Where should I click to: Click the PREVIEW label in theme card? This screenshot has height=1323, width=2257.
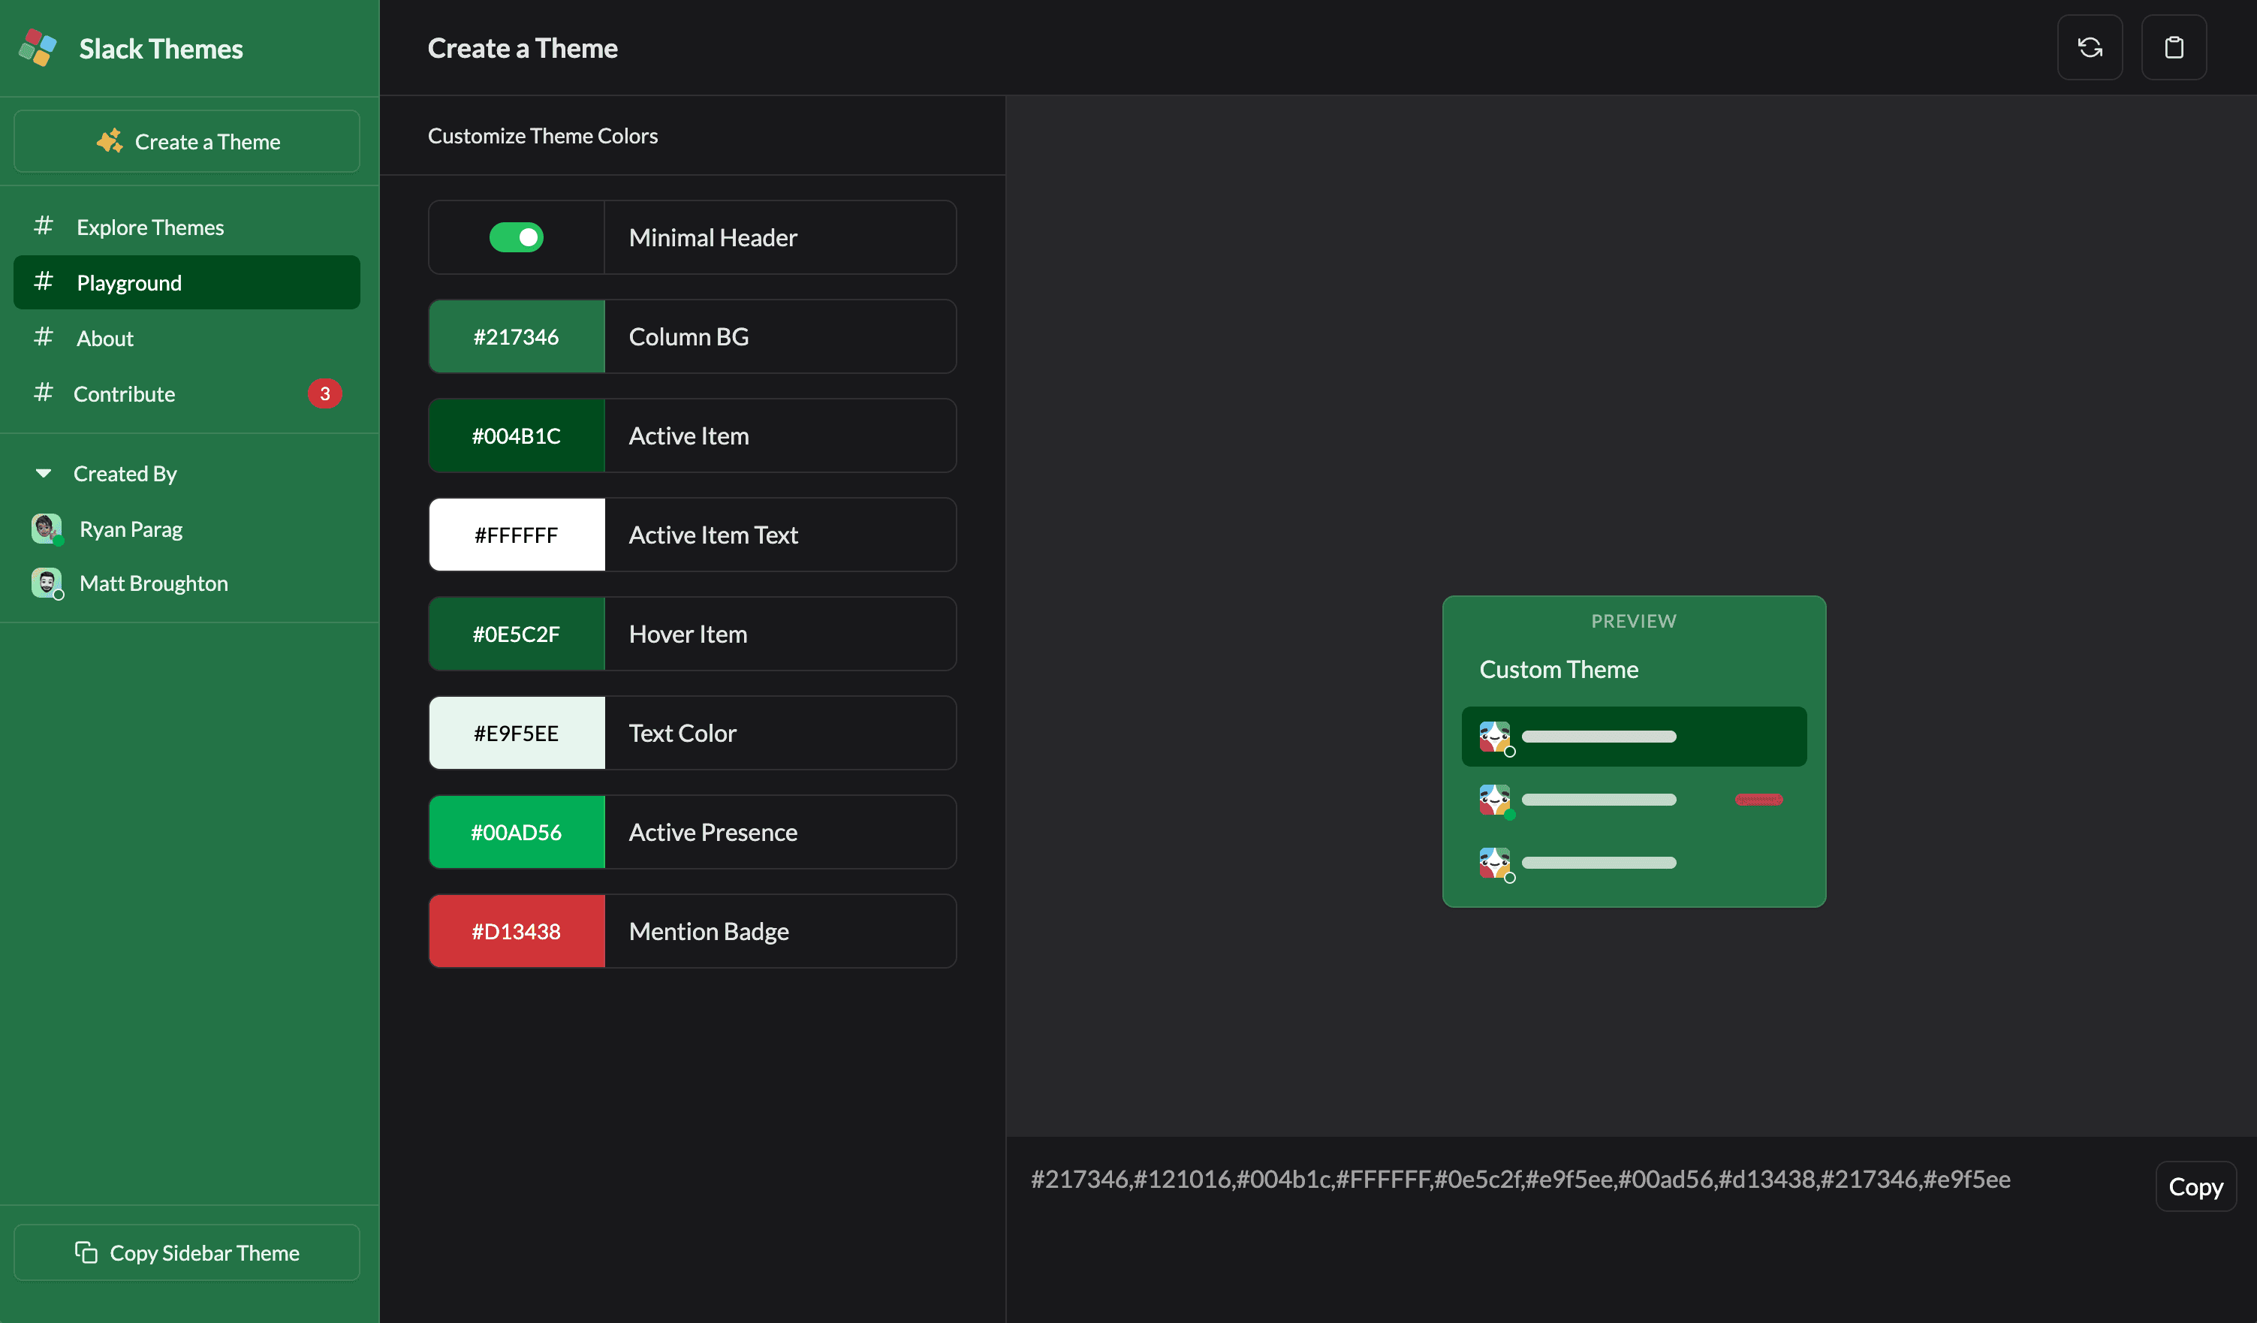coord(1634,621)
